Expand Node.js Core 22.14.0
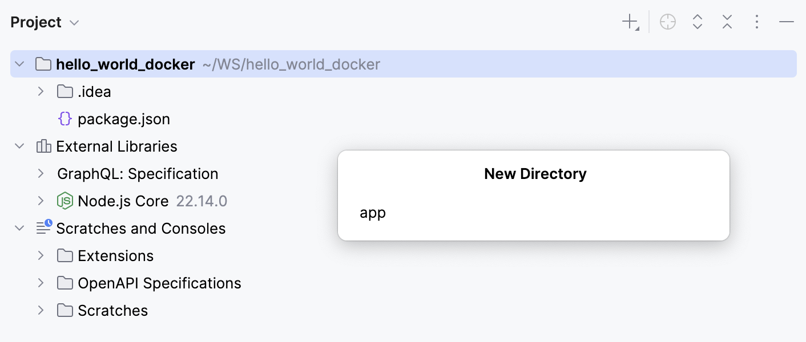Screen dimensions: 806x342 [40, 201]
